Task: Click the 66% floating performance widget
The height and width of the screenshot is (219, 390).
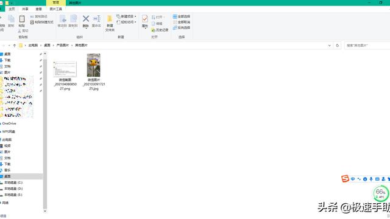Action: (380, 193)
